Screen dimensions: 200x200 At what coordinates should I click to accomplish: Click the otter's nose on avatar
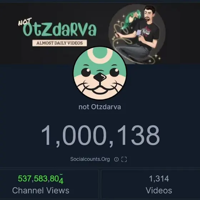coord(100,77)
